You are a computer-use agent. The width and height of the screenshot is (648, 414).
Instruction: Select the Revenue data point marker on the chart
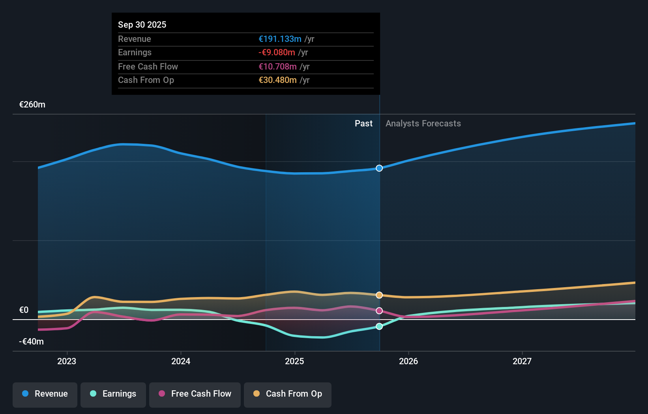379,168
